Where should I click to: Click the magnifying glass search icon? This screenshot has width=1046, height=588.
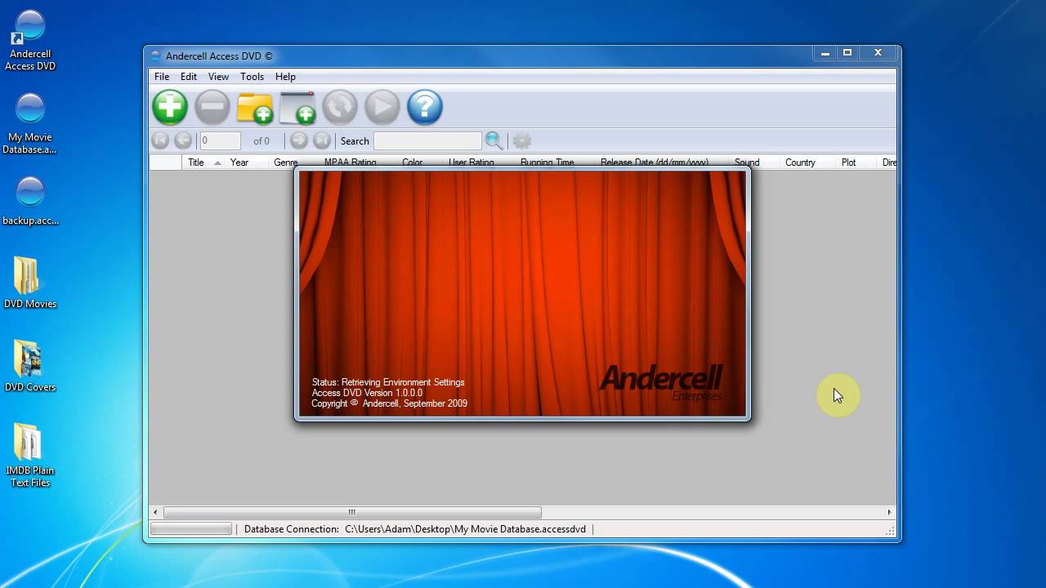[494, 140]
